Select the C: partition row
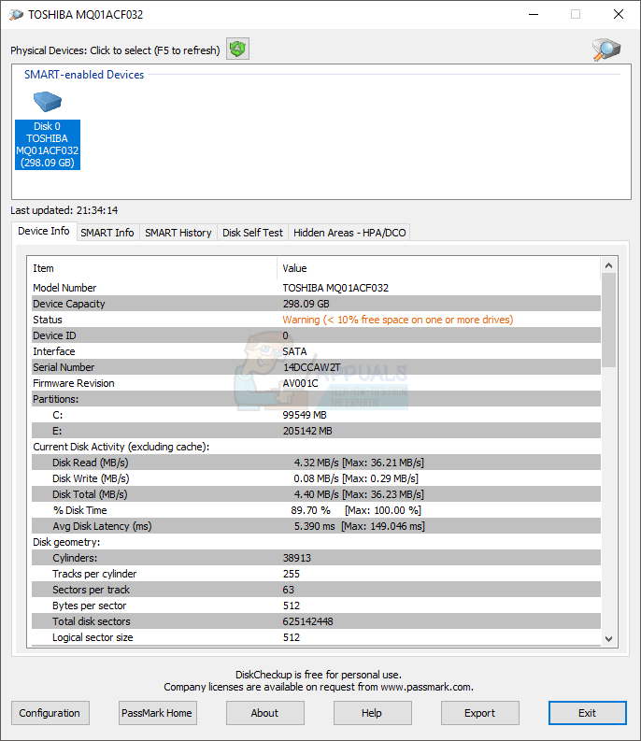 pos(316,415)
